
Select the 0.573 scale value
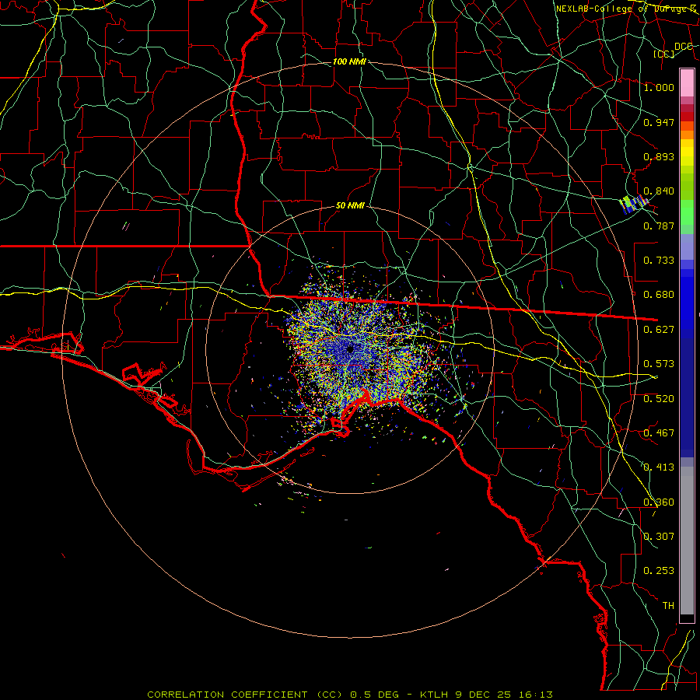tap(659, 364)
